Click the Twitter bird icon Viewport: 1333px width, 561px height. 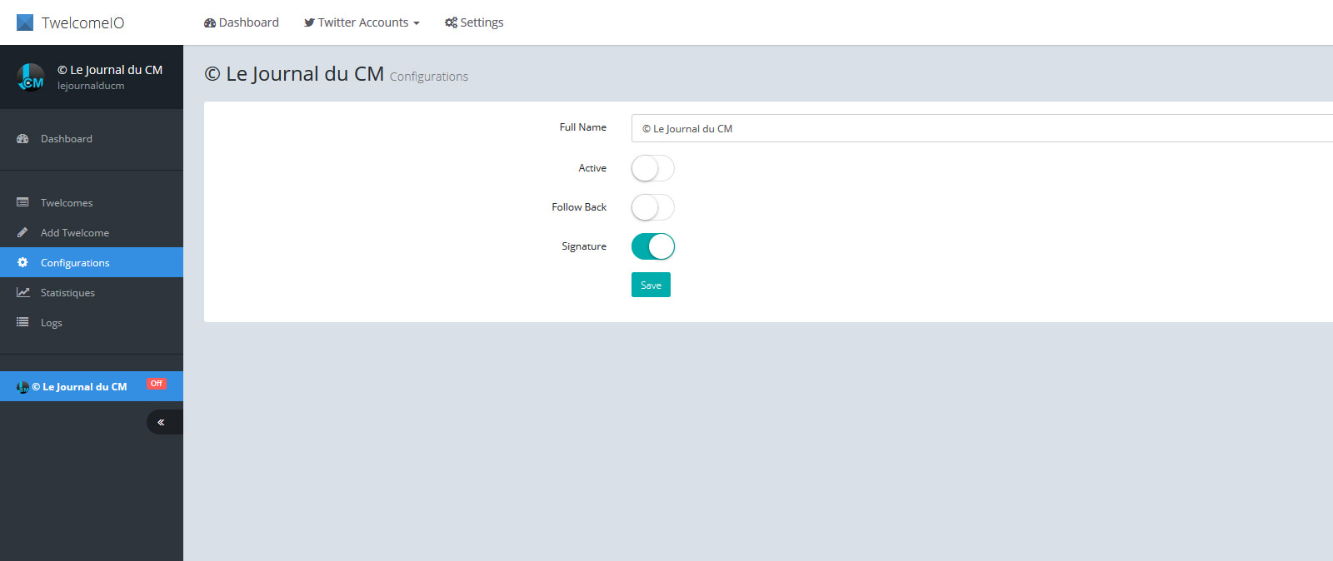click(309, 23)
